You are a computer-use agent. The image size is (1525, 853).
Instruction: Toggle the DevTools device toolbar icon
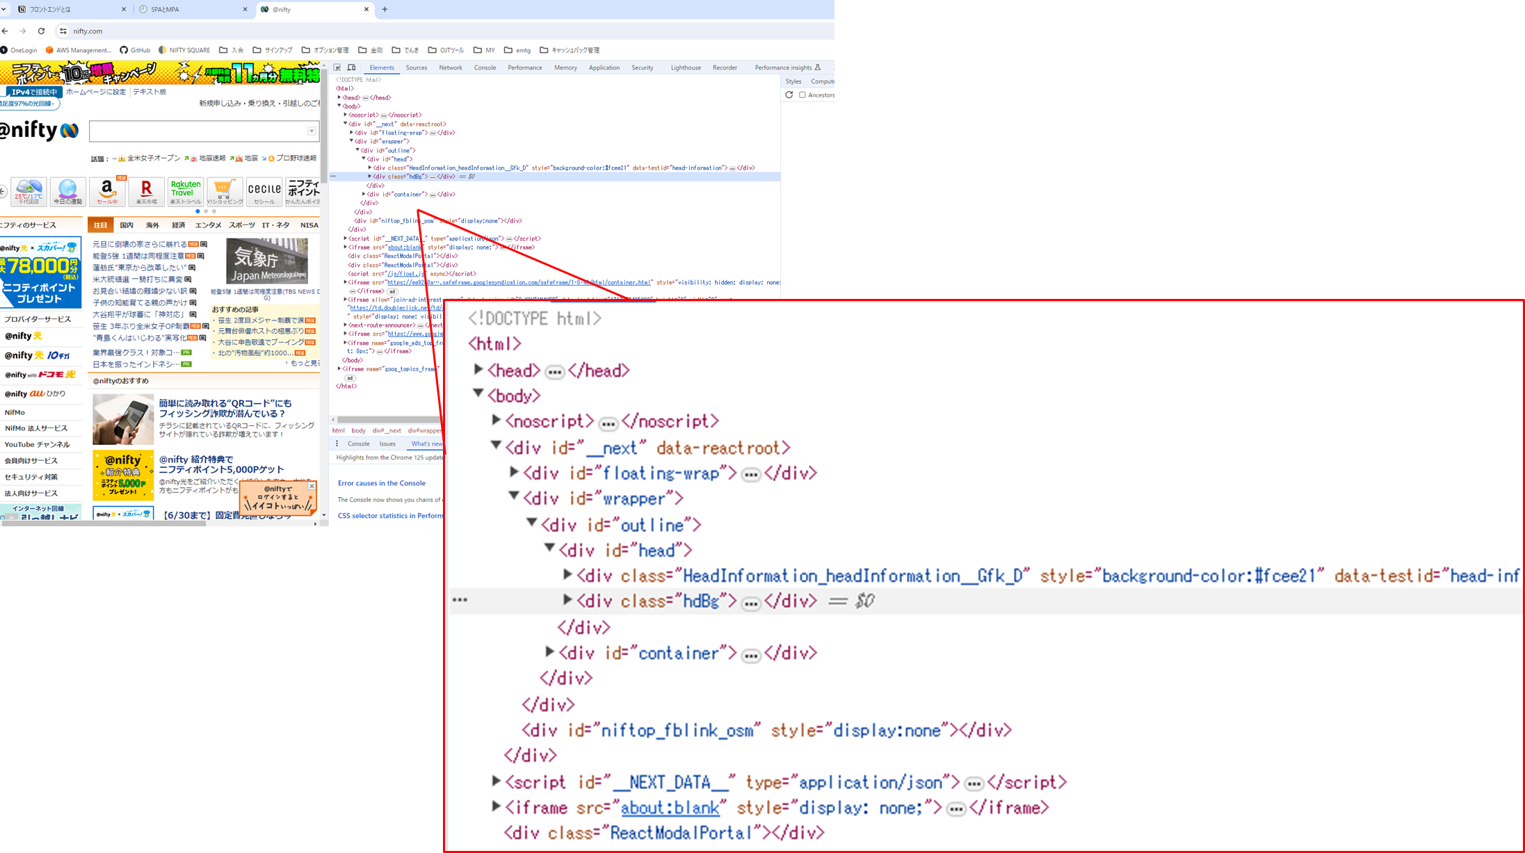coord(352,67)
